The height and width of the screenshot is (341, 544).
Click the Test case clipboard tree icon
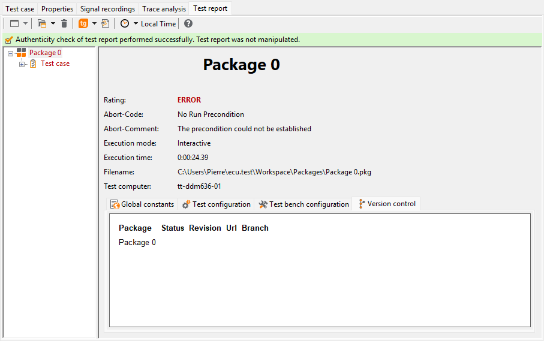pos(33,64)
